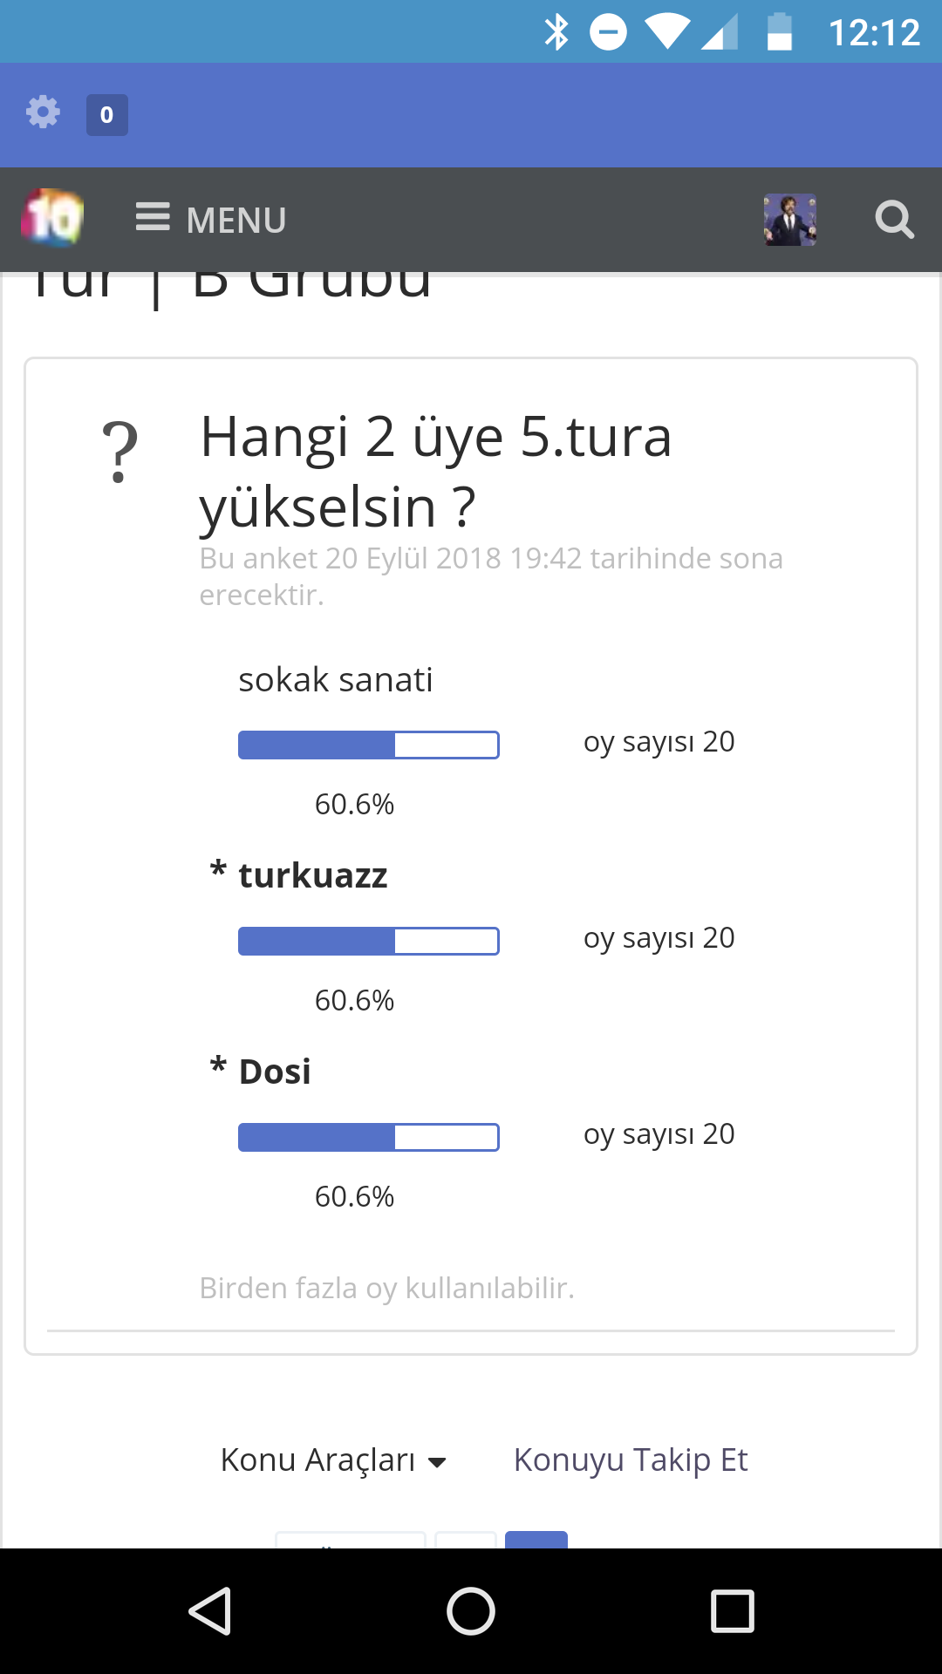
Task: Open the hamburger MENU
Action: click(x=211, y=219)
